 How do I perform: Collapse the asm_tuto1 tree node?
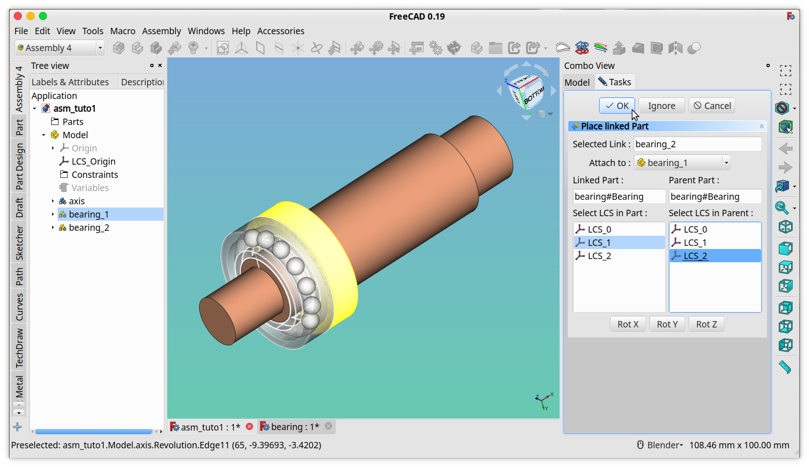(35, 109)
